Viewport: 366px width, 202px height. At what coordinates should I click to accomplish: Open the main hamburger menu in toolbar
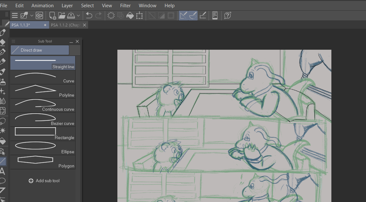[x=15, y=15]
